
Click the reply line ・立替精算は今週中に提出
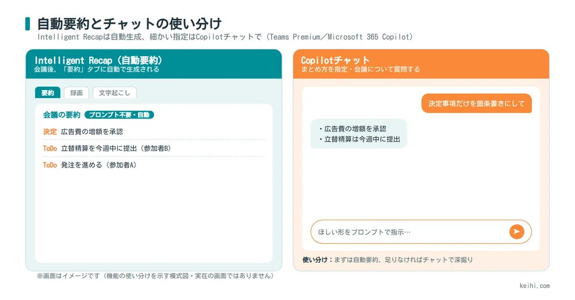pyautogui.click(x=359, y=139)
